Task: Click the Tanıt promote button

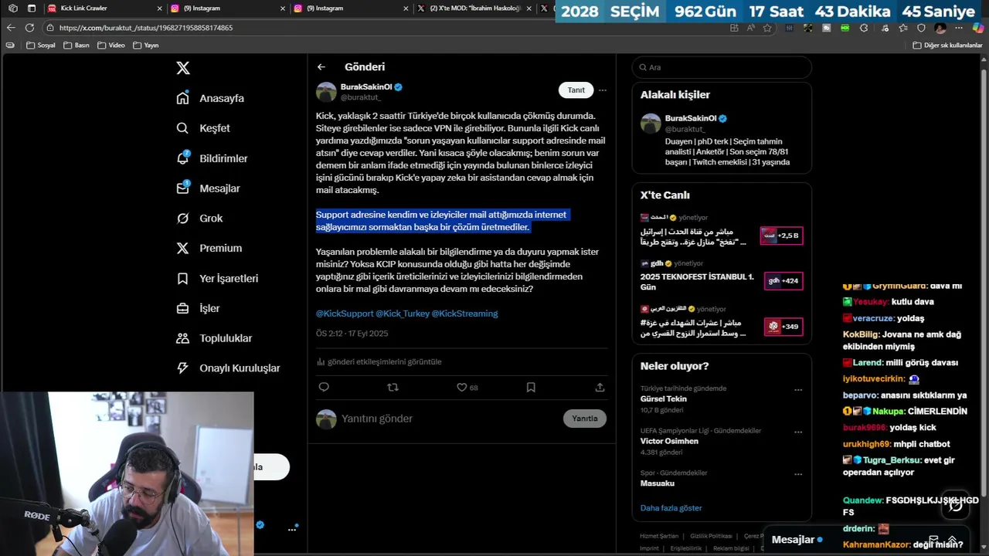Action: coord(576,90)
